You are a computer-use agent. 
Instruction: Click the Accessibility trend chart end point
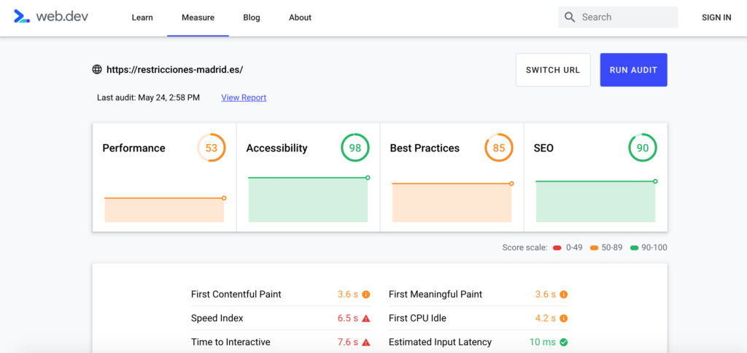coord(368,178)
